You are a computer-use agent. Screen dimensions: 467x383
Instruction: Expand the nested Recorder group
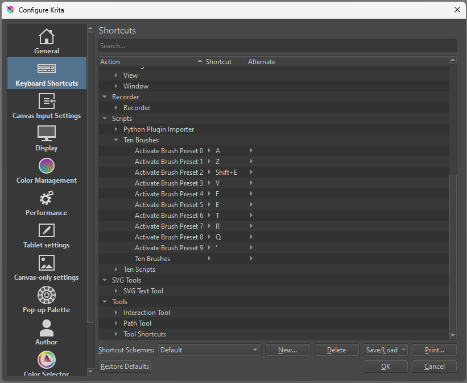pos(116,108)
